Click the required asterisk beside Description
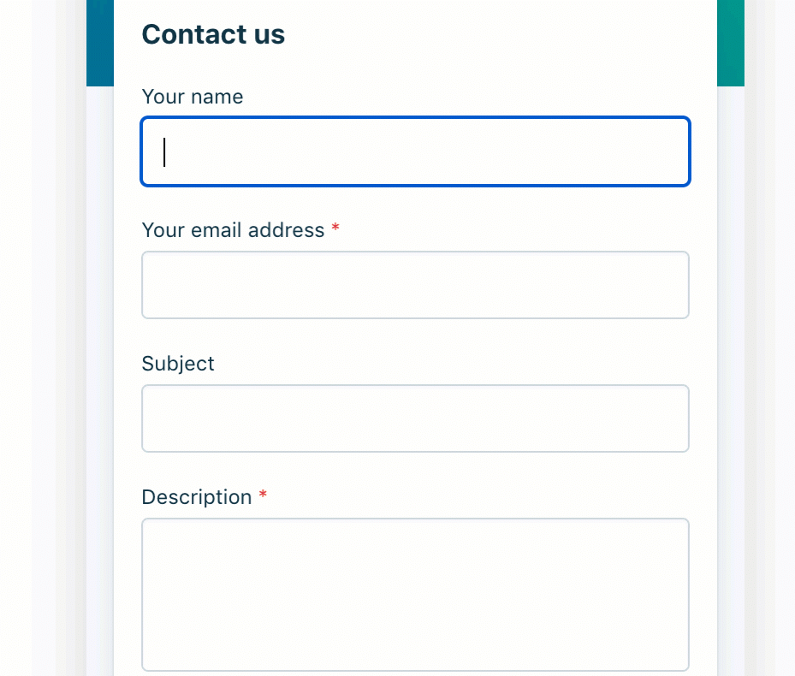The image size is (795, 676). click(x=262, y=495)
